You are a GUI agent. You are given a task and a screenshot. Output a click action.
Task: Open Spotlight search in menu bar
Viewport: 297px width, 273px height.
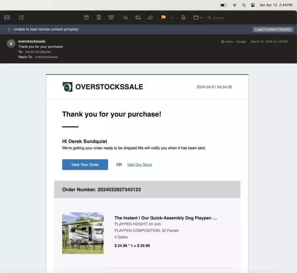pos(244,5)
